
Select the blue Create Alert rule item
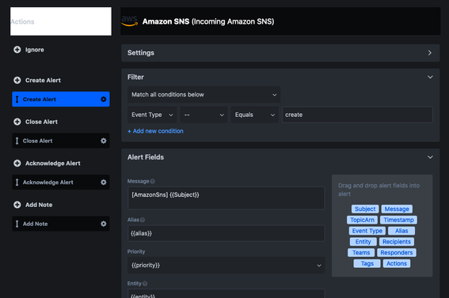61,99
